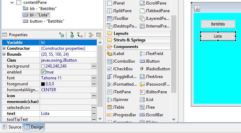Click the Lista button in design canvas
The image size is (241, 133).
pyautogui.click(x=218, y=36)
